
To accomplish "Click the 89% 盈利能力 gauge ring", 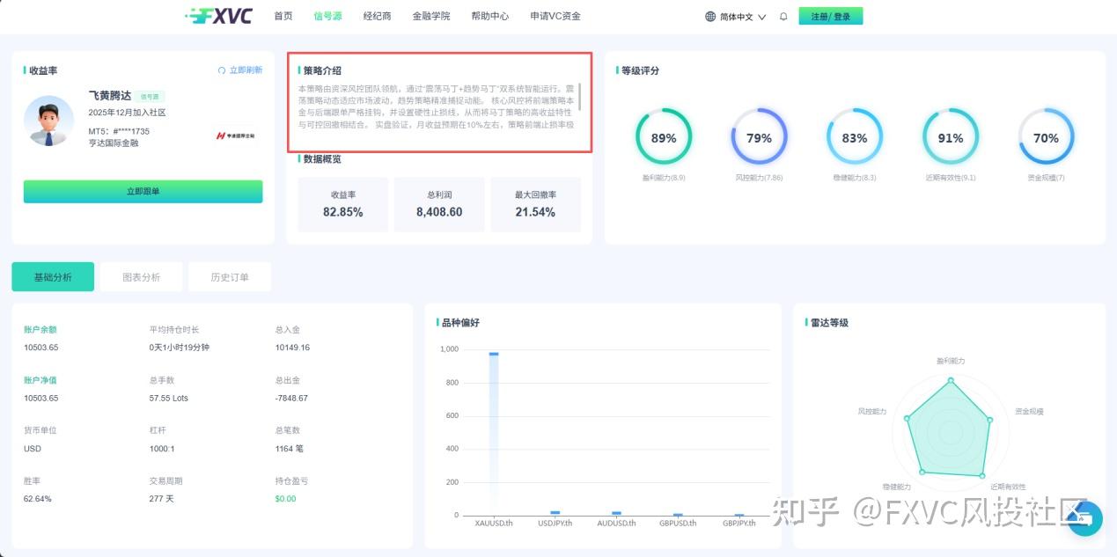I will pos(665,137).
